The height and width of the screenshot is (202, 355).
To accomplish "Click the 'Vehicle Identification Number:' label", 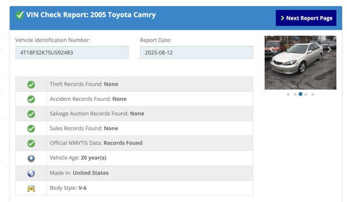I will click(x=53, y=40).
